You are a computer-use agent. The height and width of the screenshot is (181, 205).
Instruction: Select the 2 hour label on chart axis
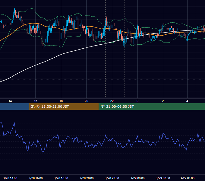(x=163, y=101)
